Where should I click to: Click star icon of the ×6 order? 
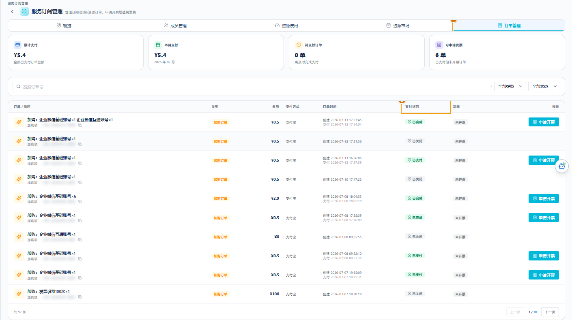(x=19, y=198)
